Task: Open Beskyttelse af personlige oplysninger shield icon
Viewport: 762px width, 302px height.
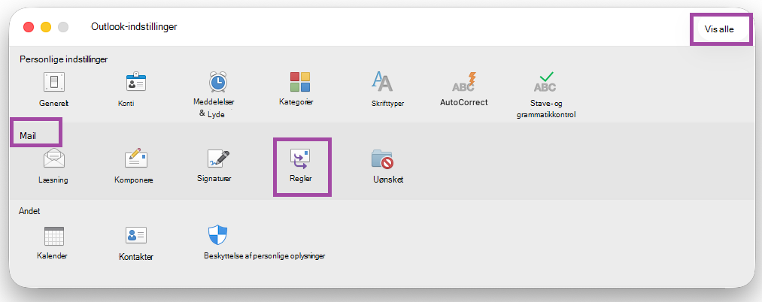Action: pyautogui.click(x=218, y=235)
